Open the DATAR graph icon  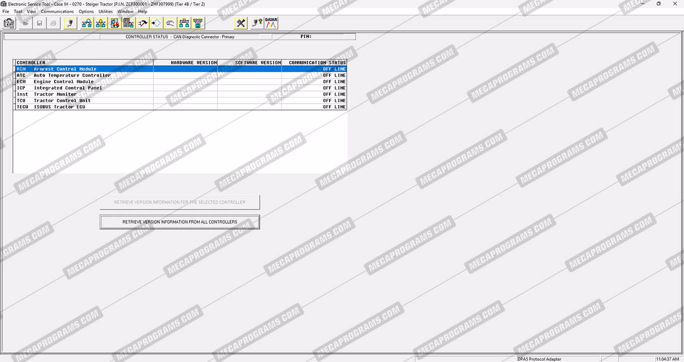point(271,23)
